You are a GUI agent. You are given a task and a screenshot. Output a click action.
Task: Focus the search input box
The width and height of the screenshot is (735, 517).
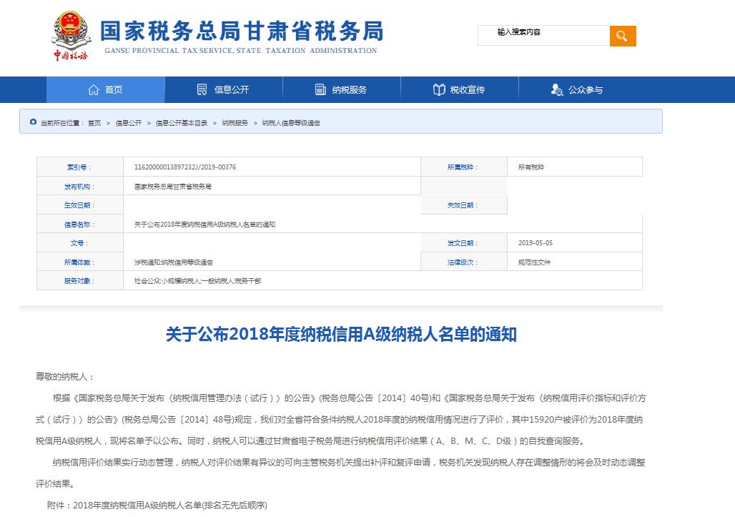[x=543, y=36]
